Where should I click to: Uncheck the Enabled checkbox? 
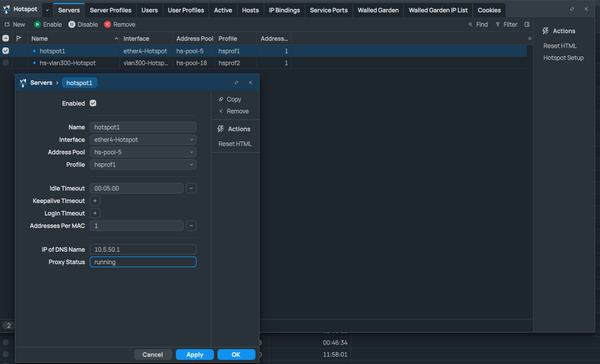(x=93, y=103)
